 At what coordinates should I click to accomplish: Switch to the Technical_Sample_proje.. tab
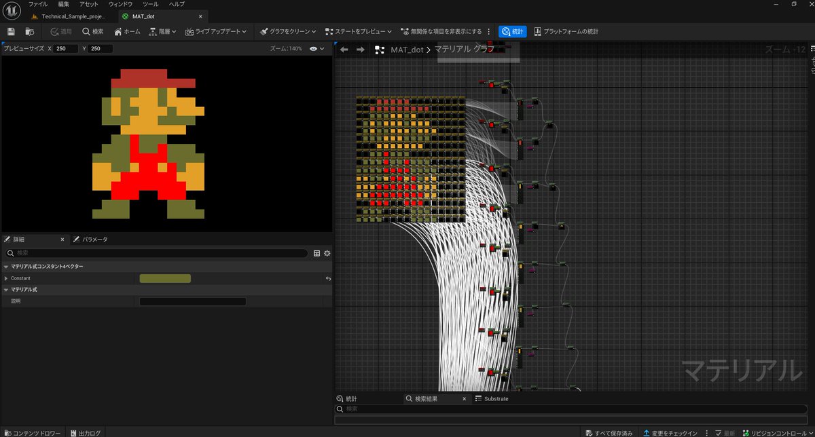pyautogui.click(x=68, y=16)
